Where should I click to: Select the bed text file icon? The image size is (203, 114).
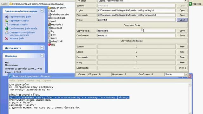click(x=49, y=11)
